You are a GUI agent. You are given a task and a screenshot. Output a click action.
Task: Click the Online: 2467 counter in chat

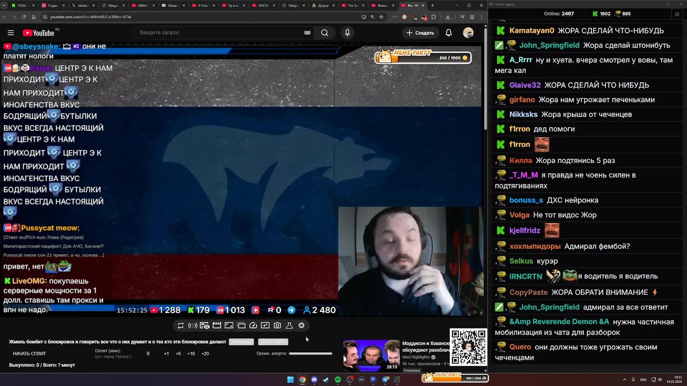(x=559, y=13)
